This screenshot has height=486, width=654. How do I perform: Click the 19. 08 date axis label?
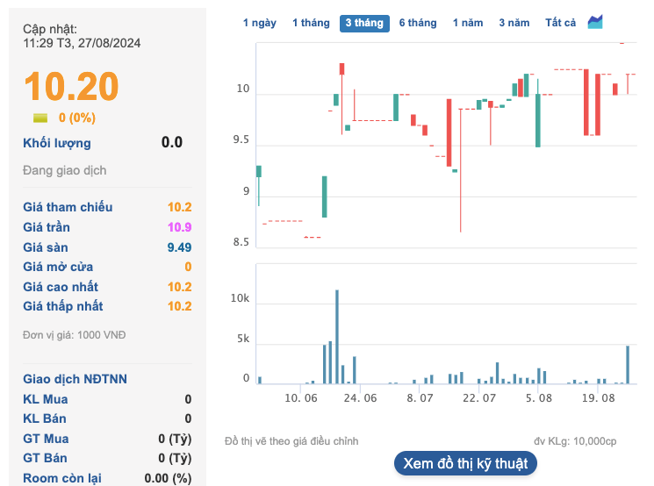[599, 398]
